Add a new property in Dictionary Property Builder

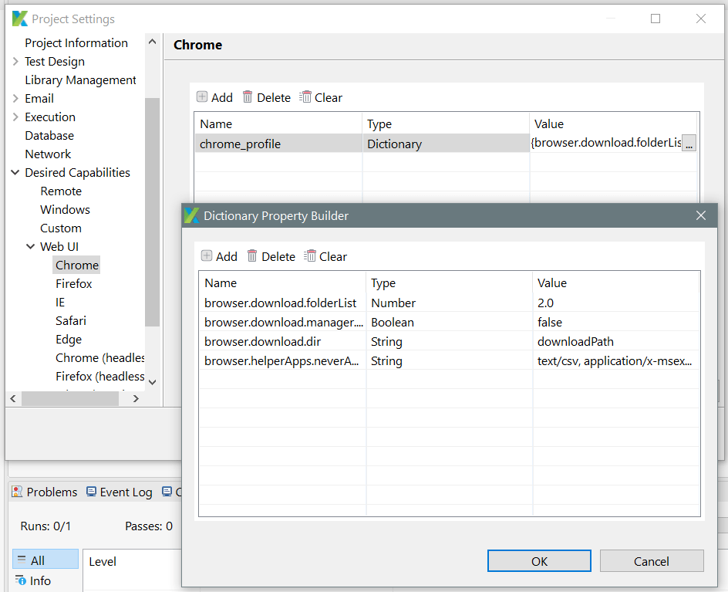tap(218, 256)
